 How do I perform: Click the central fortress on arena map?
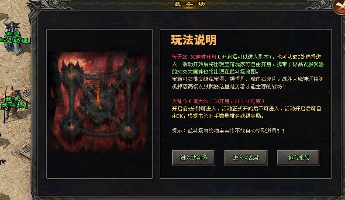click(x=98, y=99)
